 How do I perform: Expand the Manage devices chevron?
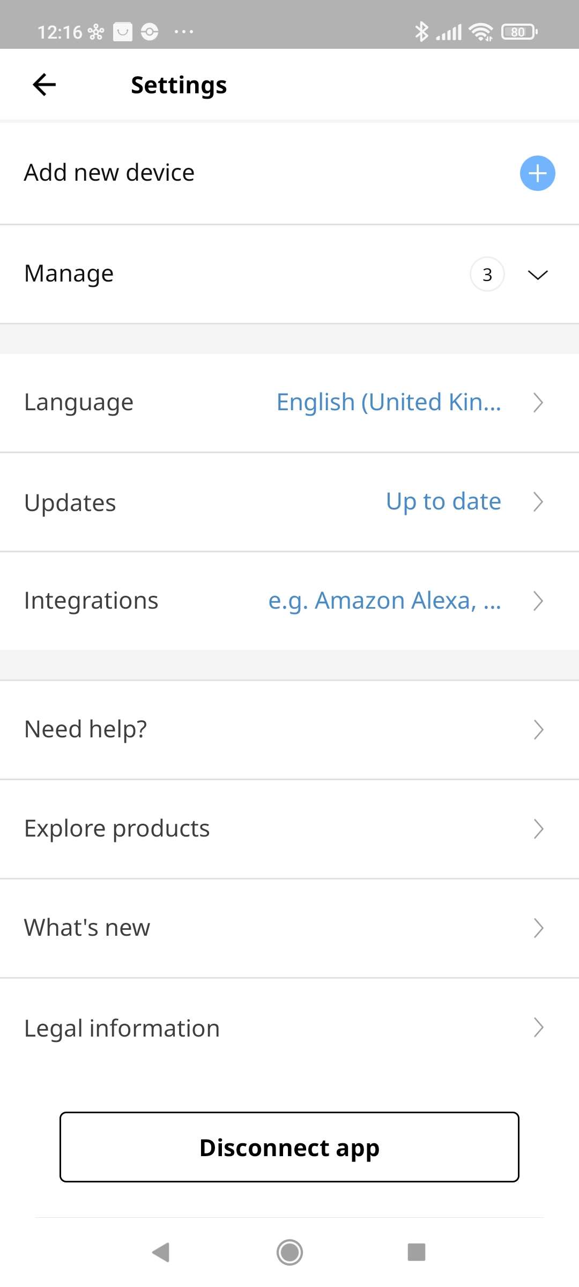click(x=538, y=275)
